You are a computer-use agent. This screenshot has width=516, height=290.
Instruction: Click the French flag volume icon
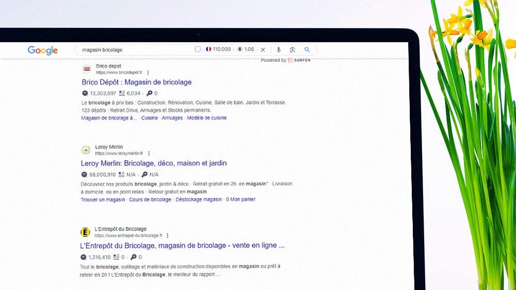point(208,49)
